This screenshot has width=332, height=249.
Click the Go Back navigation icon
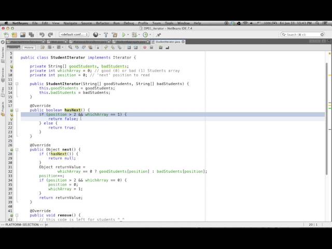click(x=49, y=47)
